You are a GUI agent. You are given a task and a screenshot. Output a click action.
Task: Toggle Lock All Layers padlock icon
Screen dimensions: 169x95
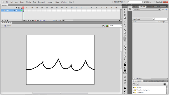(x=19, y=8)
